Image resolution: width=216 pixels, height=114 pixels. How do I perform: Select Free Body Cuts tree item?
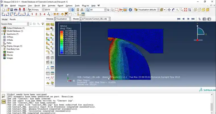coord(13,49)
